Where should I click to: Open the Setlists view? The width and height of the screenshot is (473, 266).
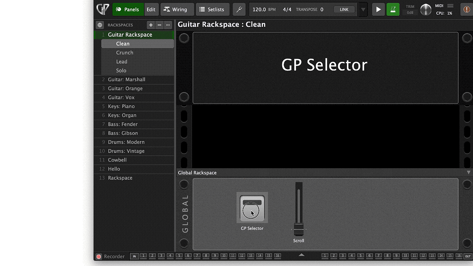coord(212,9)
